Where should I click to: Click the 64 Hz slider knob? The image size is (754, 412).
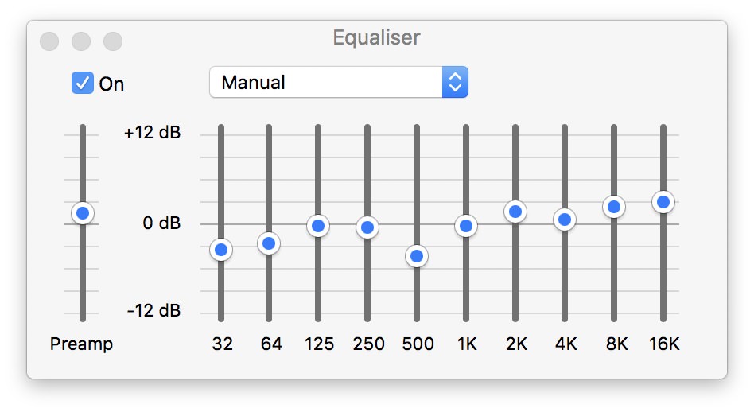point(269,243)
